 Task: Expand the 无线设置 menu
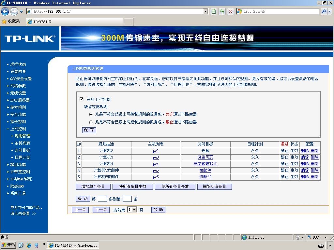coord(18,93)
